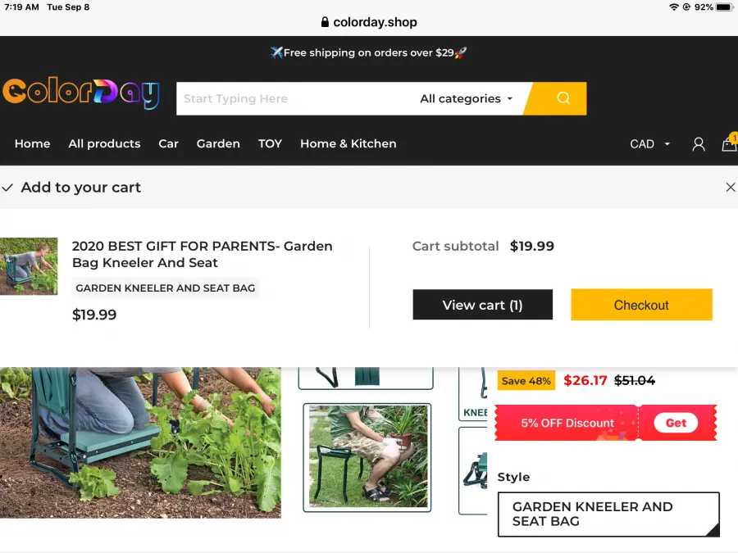Open the user account icon

699,144
